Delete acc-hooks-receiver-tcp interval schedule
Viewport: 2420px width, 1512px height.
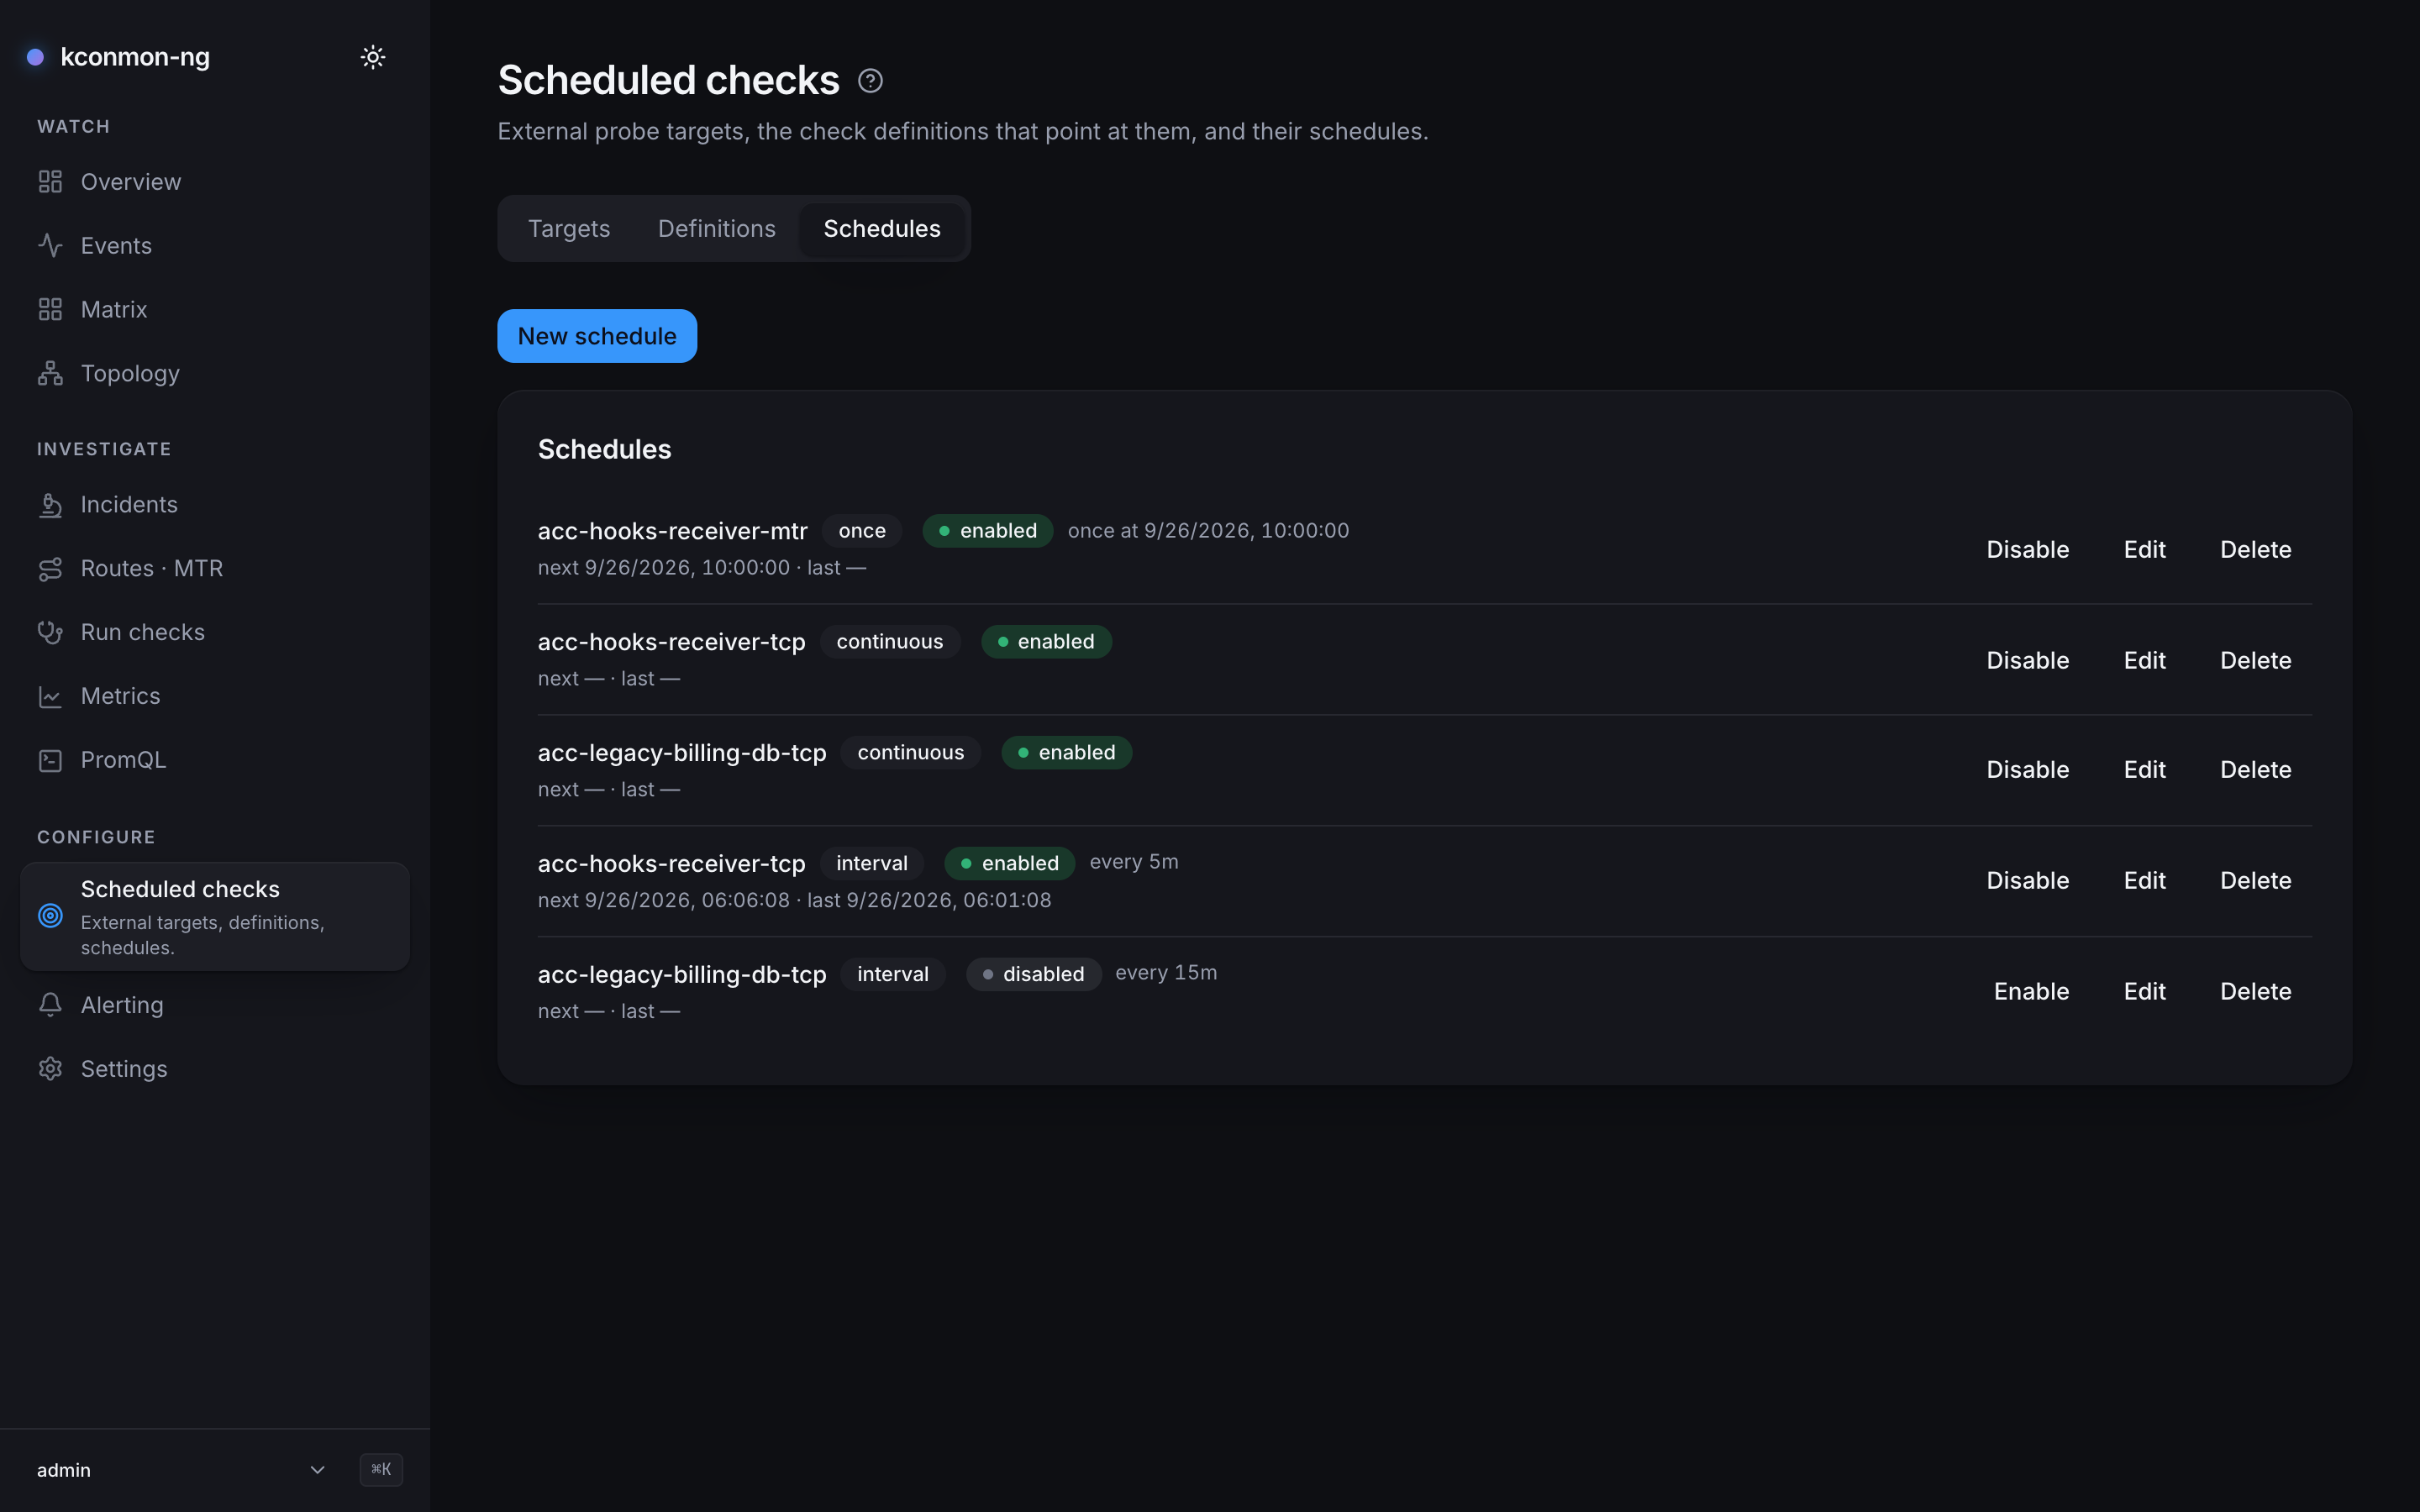coord(2255,880)
